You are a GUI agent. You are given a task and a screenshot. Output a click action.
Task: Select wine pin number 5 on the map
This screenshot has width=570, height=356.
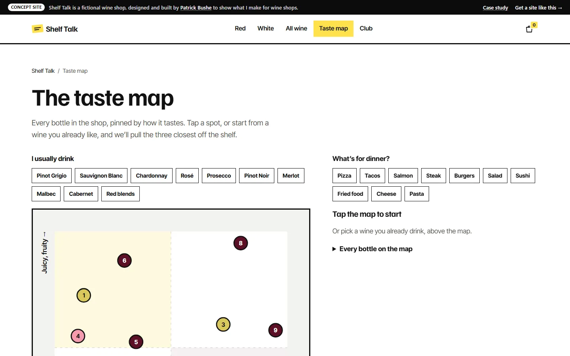pos(136,342)
